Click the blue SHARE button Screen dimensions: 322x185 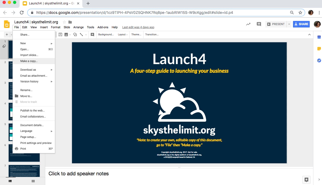click(301, 24)
